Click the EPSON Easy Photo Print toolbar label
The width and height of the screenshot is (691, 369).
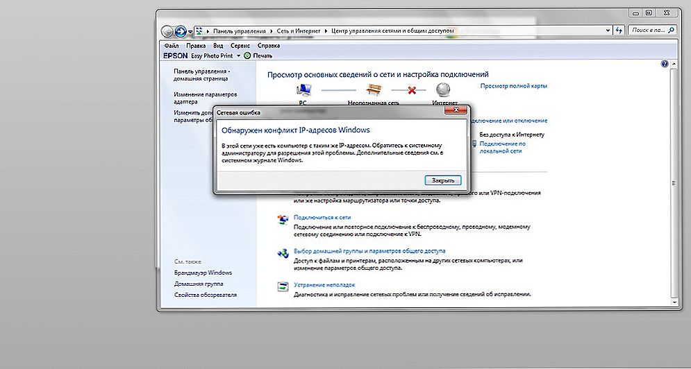[198, 56]
